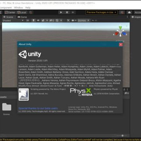Image resolution: width=141 pixels, height=141 pixels.
Task: Click the Play button in the toolbar
Action: coord(61,13)
